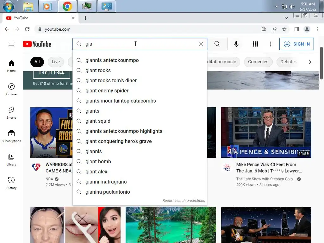The height and width of the screenshot is (243, 324).
Task: Open the tab search dropdown arrow
Action: click(x=286, y=18)
